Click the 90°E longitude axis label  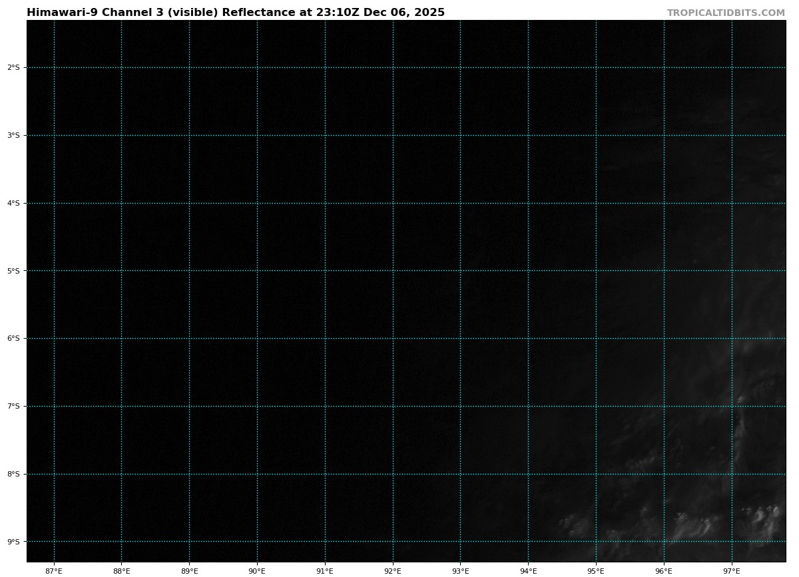tap(257, 570)
